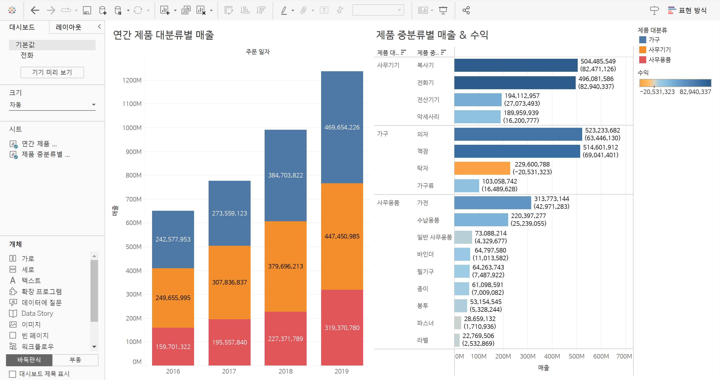Select 부동 layout toggle

[75, 360]
